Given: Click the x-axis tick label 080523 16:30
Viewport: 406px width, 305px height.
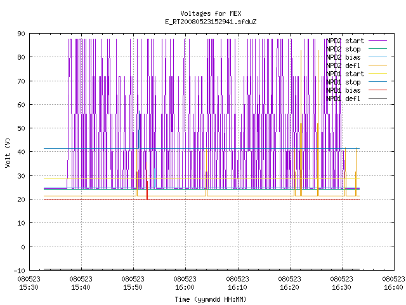Looking at the screenshot, I should tap(341, 283).
